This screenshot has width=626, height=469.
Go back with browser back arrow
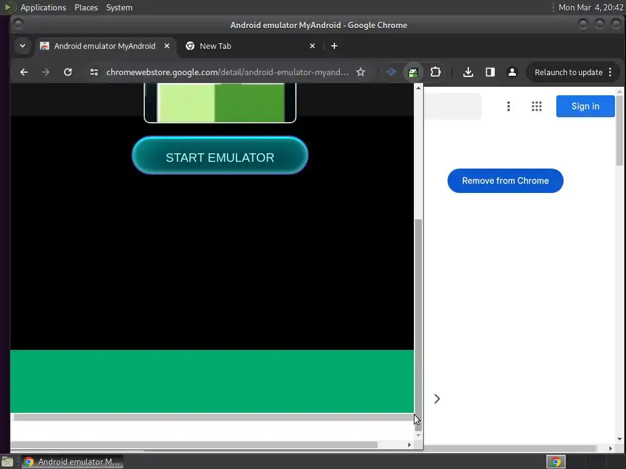[x=24, y=72]
